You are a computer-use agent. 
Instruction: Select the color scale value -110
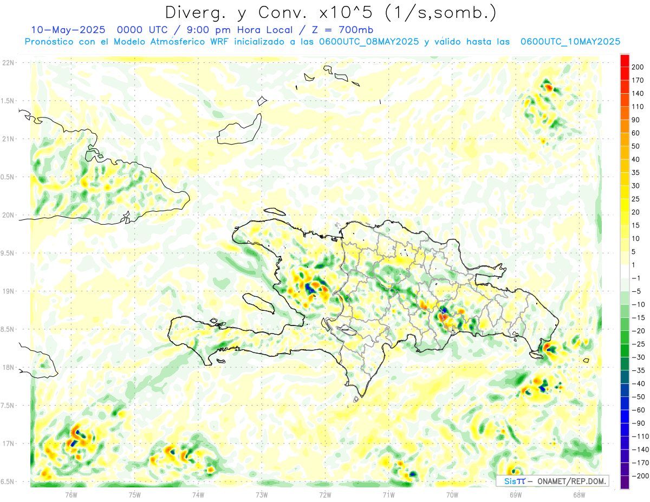(x=640, y=436)
